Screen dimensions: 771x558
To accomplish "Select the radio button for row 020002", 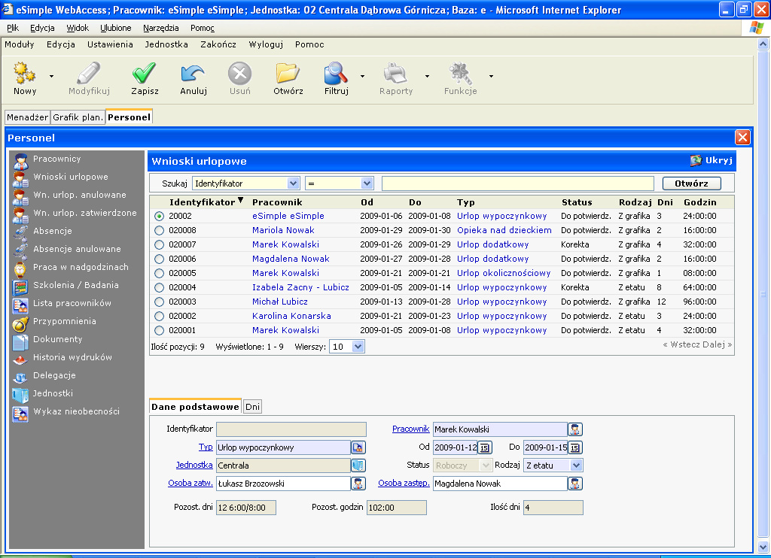I will pyautogui.click(x=159, y=316).
